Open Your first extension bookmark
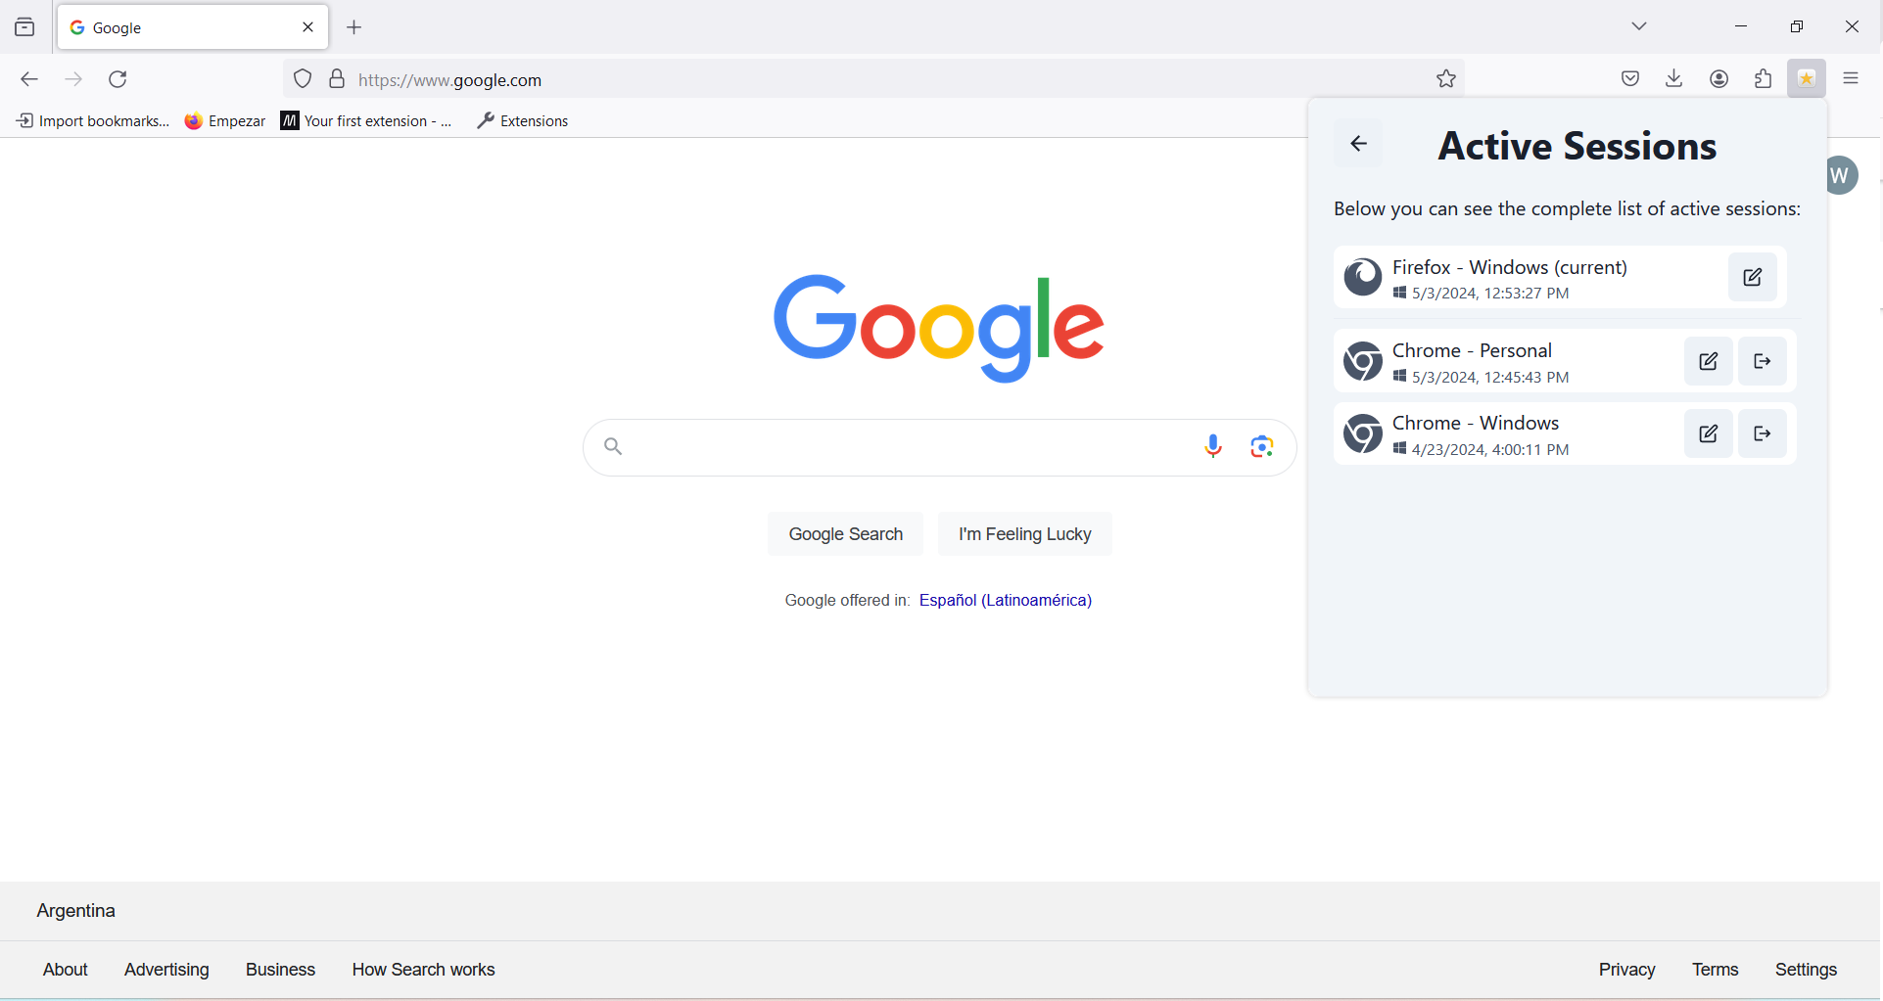The height and width of the screenshot is (1001, 1883). (x=366, y=121)
